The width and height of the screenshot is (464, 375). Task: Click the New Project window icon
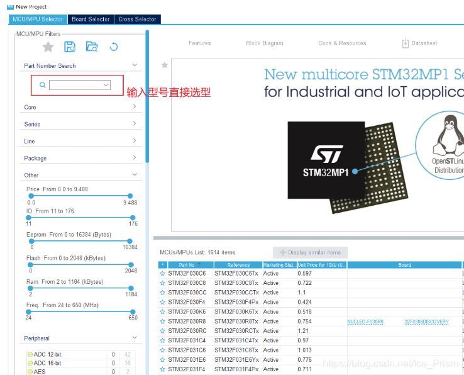[x=10, y=6]
